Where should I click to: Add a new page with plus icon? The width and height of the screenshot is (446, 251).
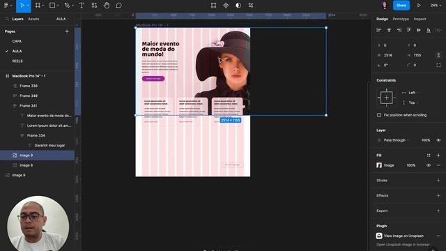coord(67,31)
